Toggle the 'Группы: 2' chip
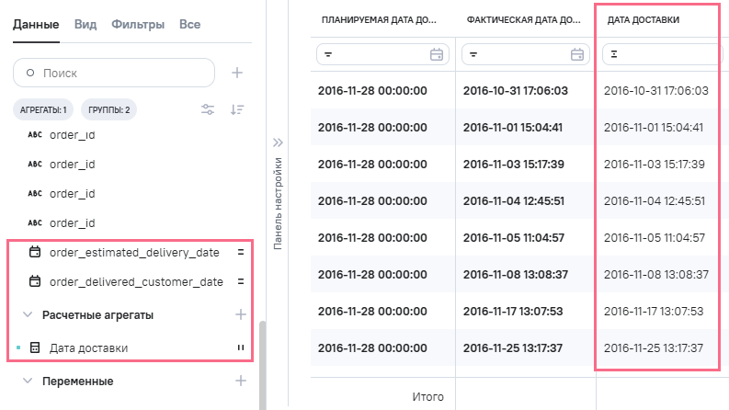Screen dimensions: 729x410 tap(109, 110)
